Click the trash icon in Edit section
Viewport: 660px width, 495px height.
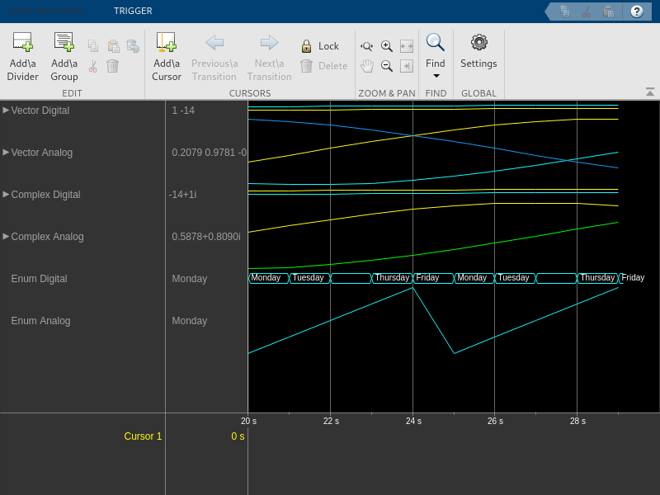112,66
